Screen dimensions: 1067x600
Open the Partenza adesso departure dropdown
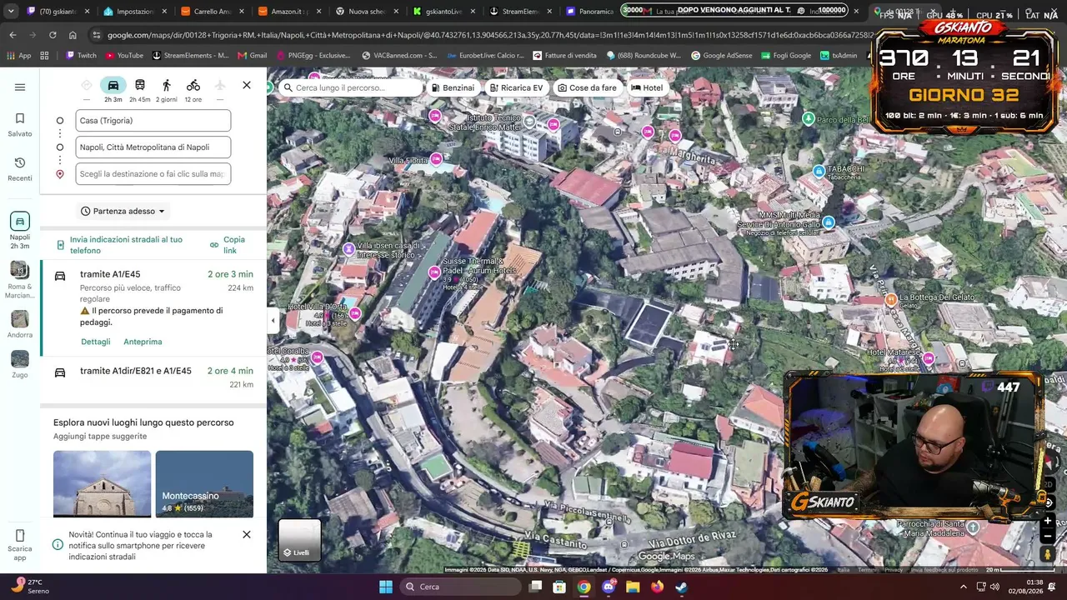click(x=123, y=211)
